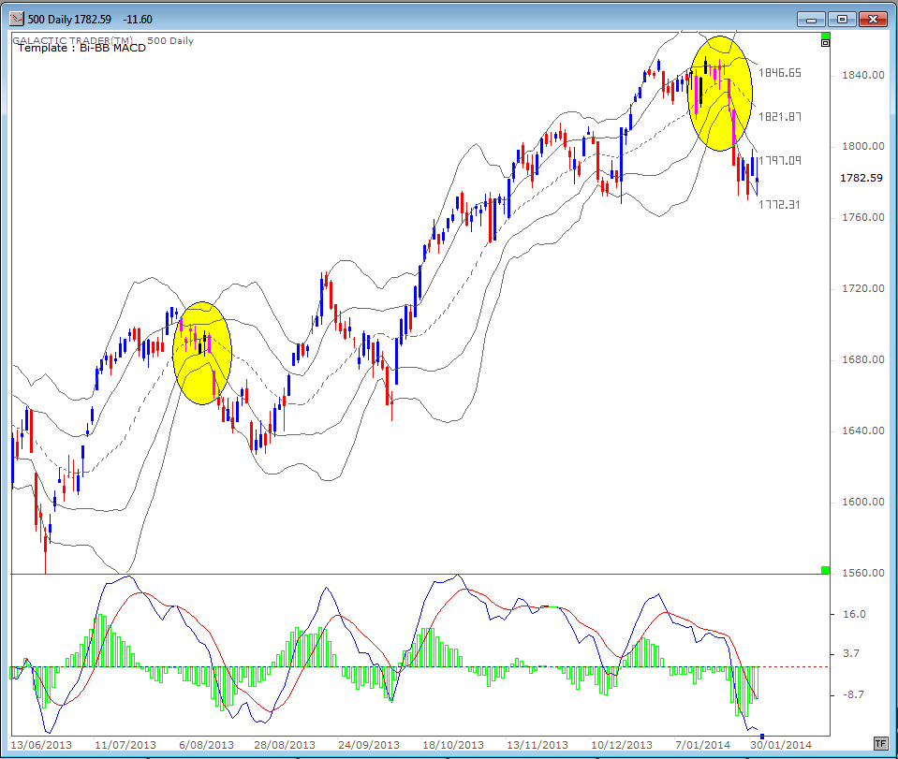Click the 1640.00 price axis label
This screenshot has width=898, height=759.
pos(862,431)
